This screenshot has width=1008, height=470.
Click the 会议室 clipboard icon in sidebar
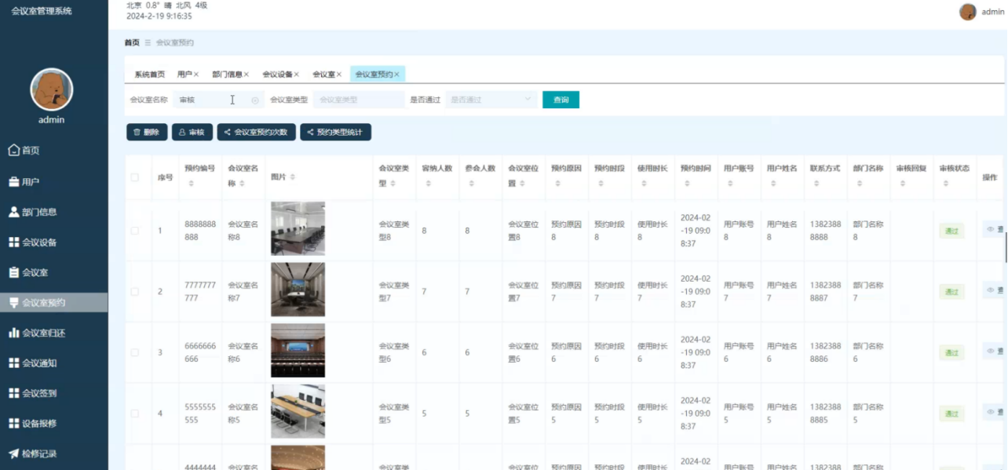13,272
